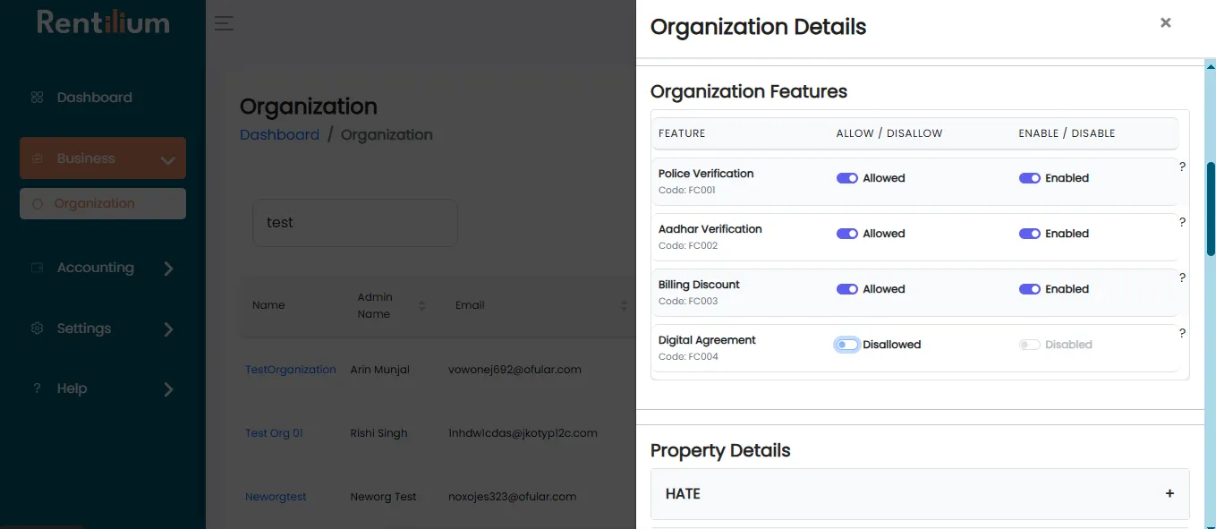Image resolution: width=1216 pixels, height=529 pixels.
Task: Toggle Digital Agreement Disallowed switch
Action: point(847,345)
